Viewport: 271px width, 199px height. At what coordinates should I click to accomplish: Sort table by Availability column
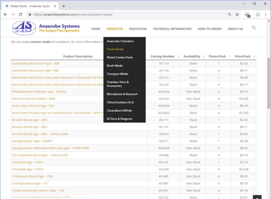(x=192, y=56)
